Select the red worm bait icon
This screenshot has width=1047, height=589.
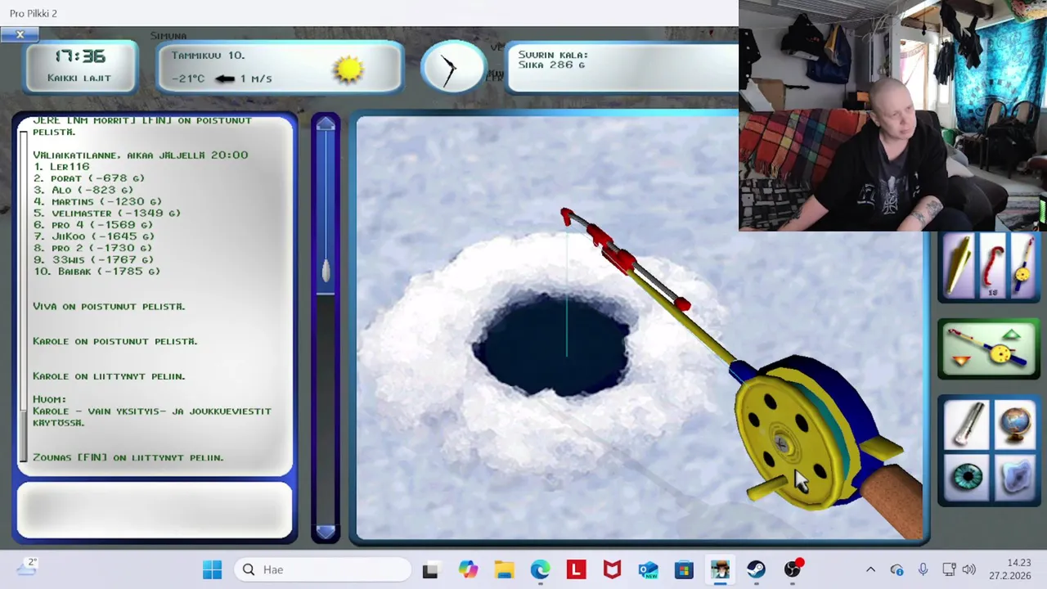[993, 267]
